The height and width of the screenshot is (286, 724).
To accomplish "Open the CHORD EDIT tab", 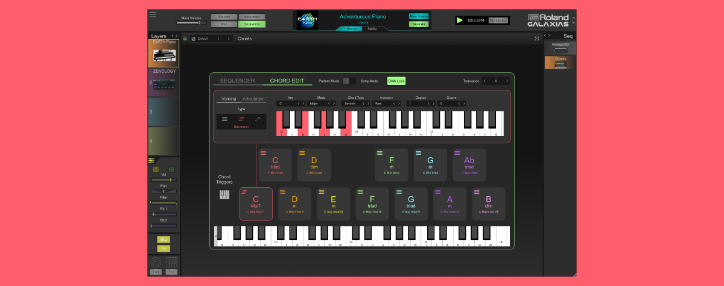I will click(287, 81).
